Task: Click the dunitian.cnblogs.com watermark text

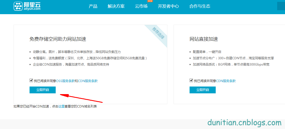Action: 244,122
